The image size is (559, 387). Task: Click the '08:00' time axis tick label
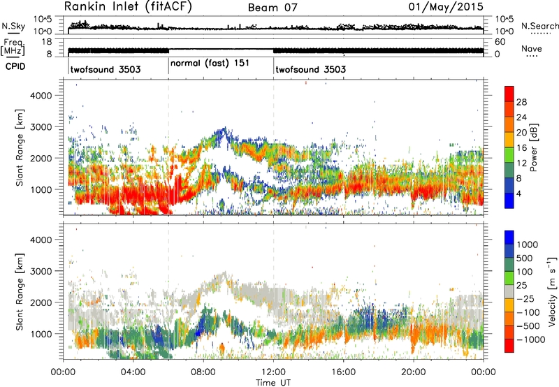(203, 372)
